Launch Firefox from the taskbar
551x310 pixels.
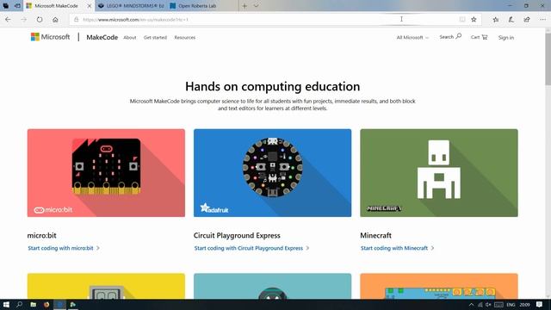pos(46,305)
